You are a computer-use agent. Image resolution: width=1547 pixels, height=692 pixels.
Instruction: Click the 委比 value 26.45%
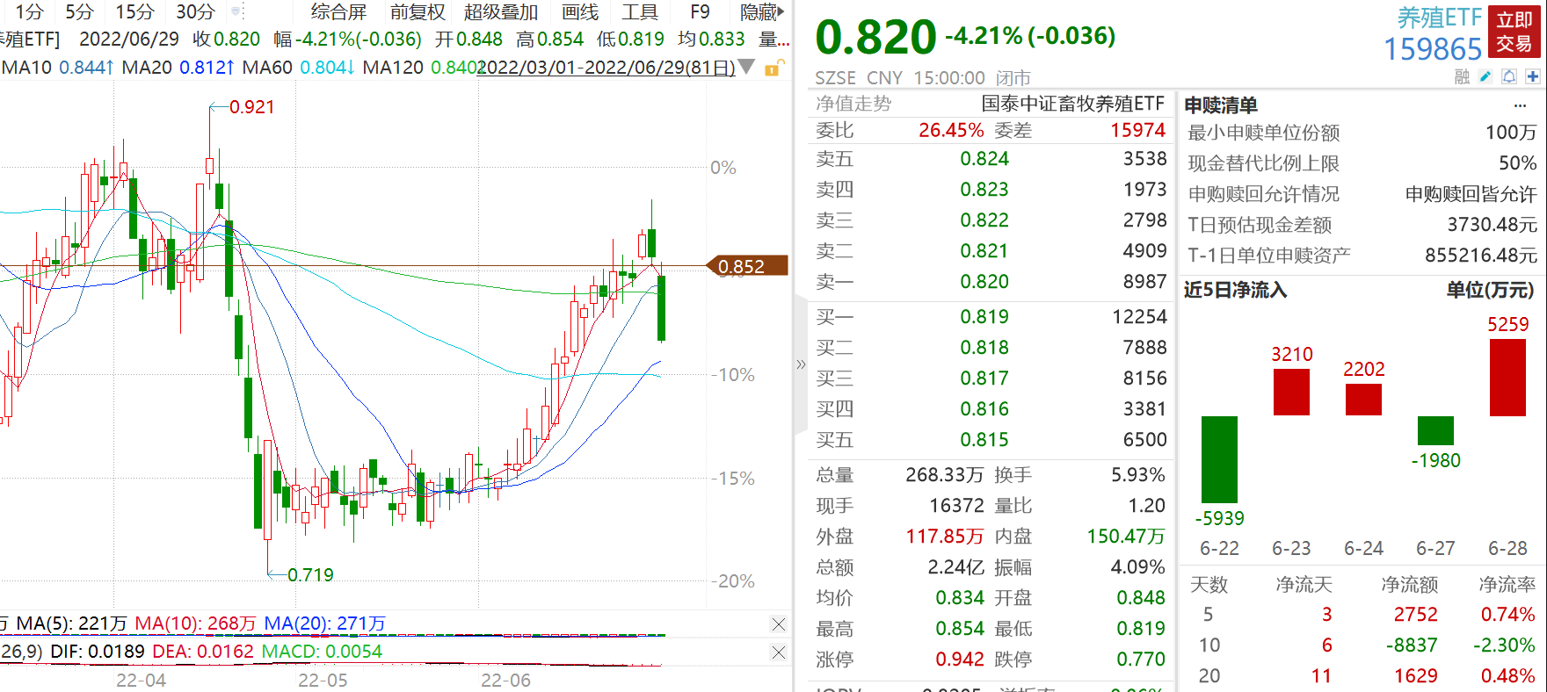click(951, 130)
